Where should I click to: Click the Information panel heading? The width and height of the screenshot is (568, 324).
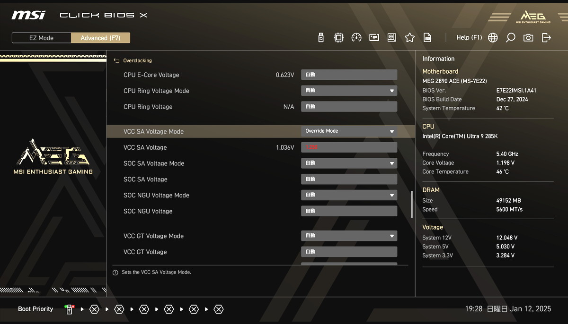click(x=438, y=59)
